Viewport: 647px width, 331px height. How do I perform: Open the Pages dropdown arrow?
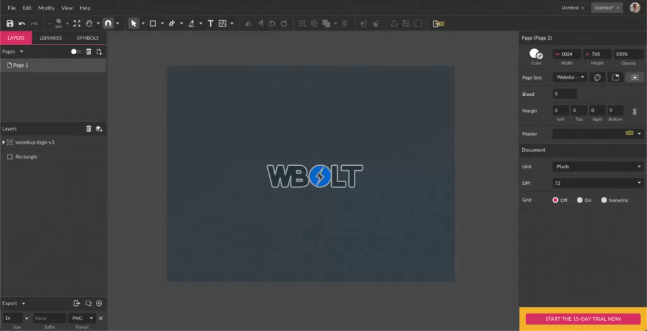click(x=21, y=52)
